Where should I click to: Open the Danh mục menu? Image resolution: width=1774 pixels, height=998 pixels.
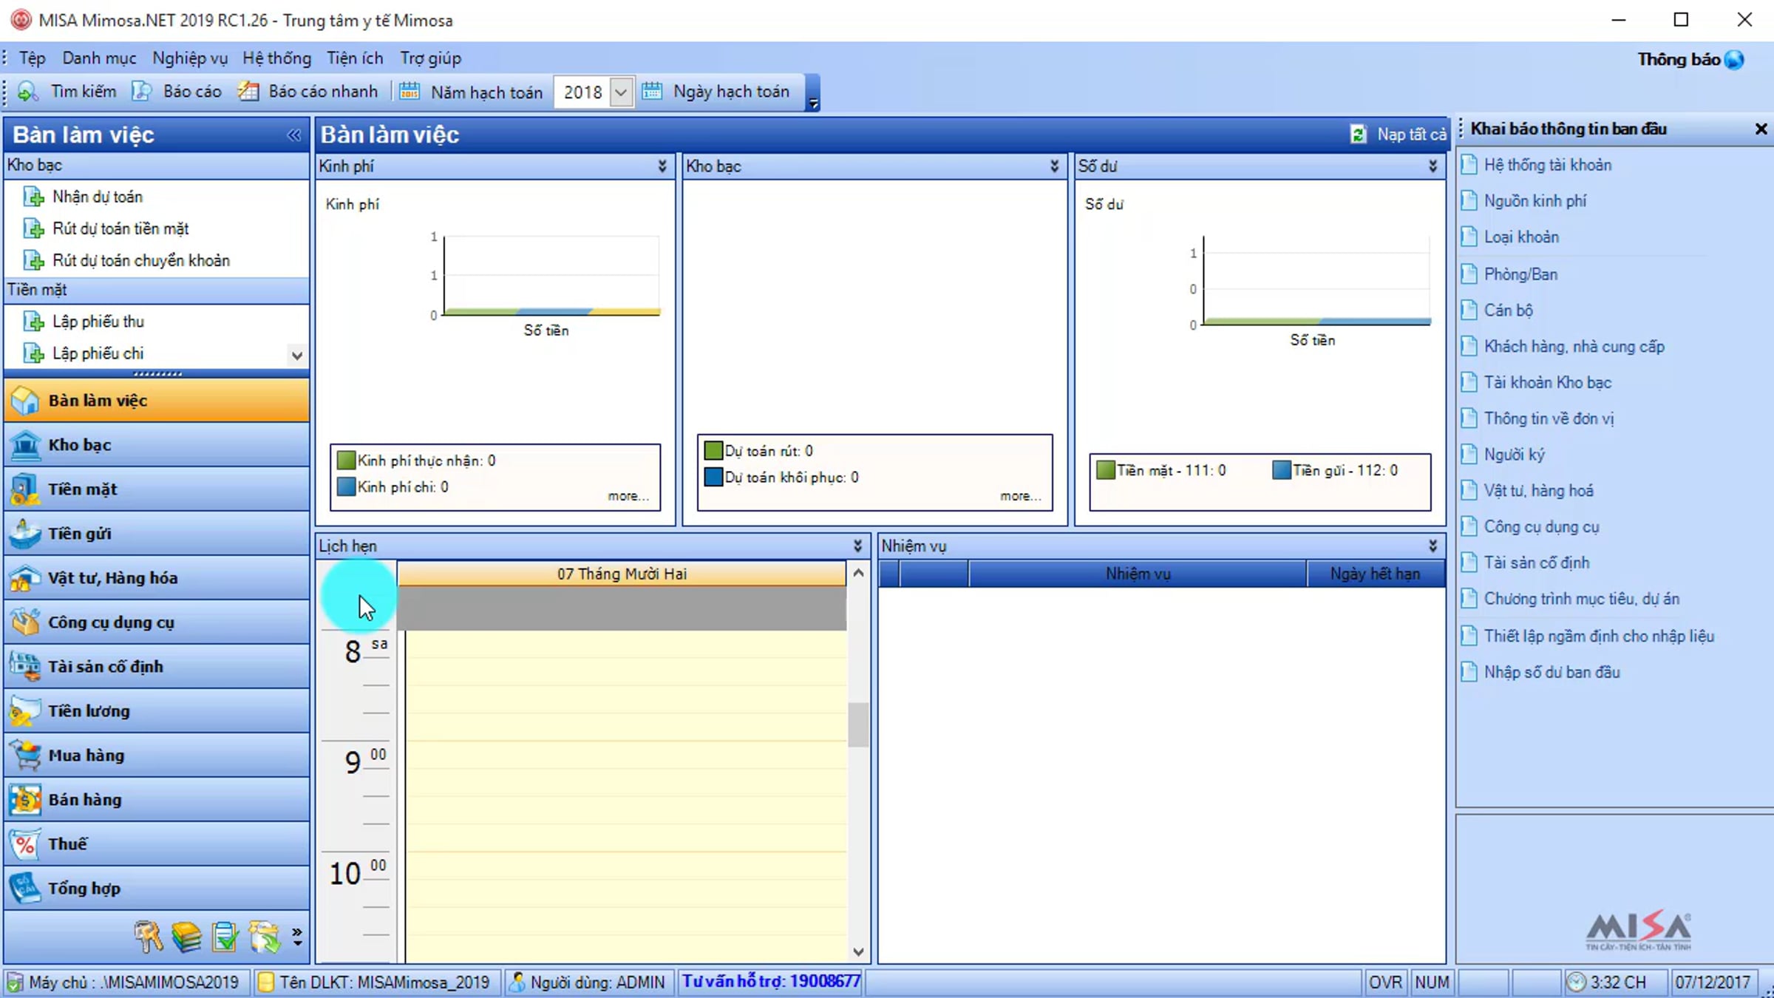click(99, 58)
